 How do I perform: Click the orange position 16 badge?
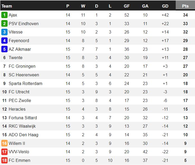[x=4, y=144]
